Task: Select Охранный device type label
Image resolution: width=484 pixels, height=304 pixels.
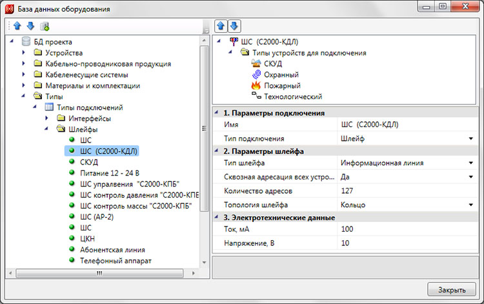Action: tap(281, 75)
